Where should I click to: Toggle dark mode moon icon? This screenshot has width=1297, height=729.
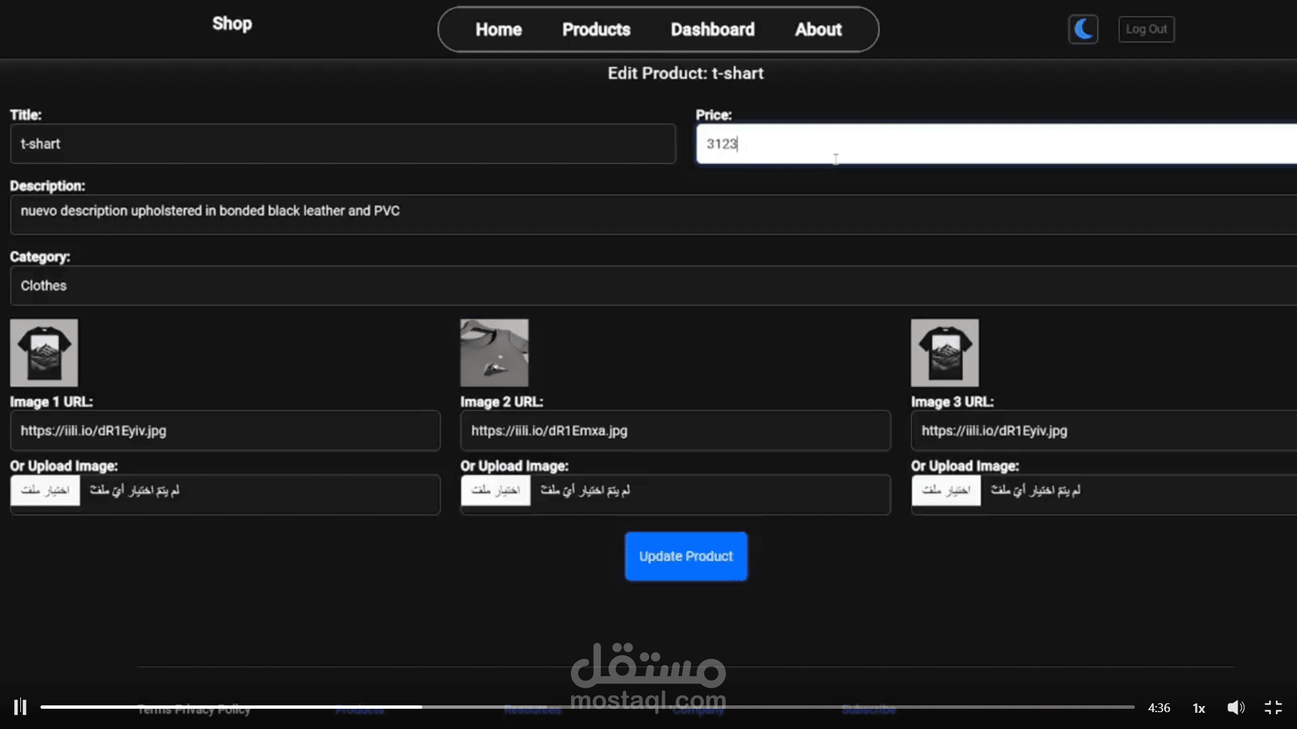coord(1083,29)
